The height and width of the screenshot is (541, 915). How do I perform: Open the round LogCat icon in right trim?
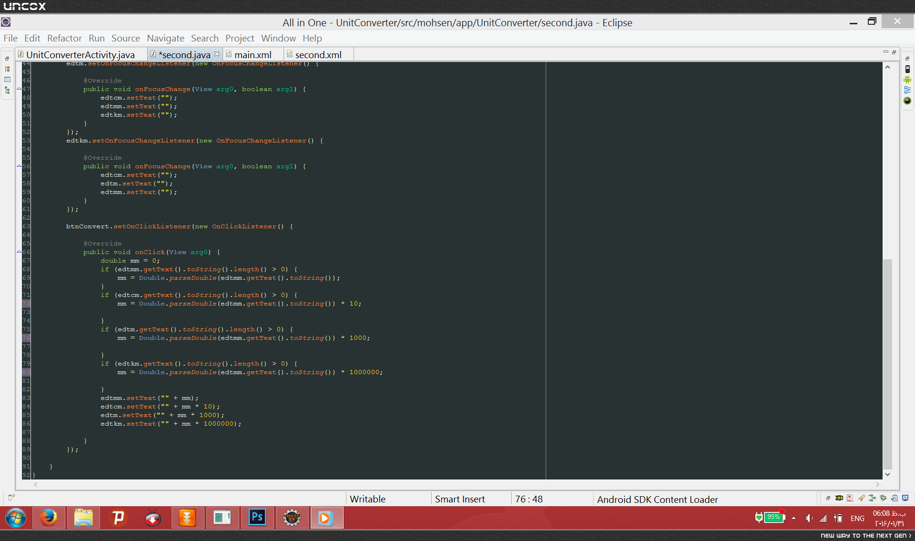point(907,101)
